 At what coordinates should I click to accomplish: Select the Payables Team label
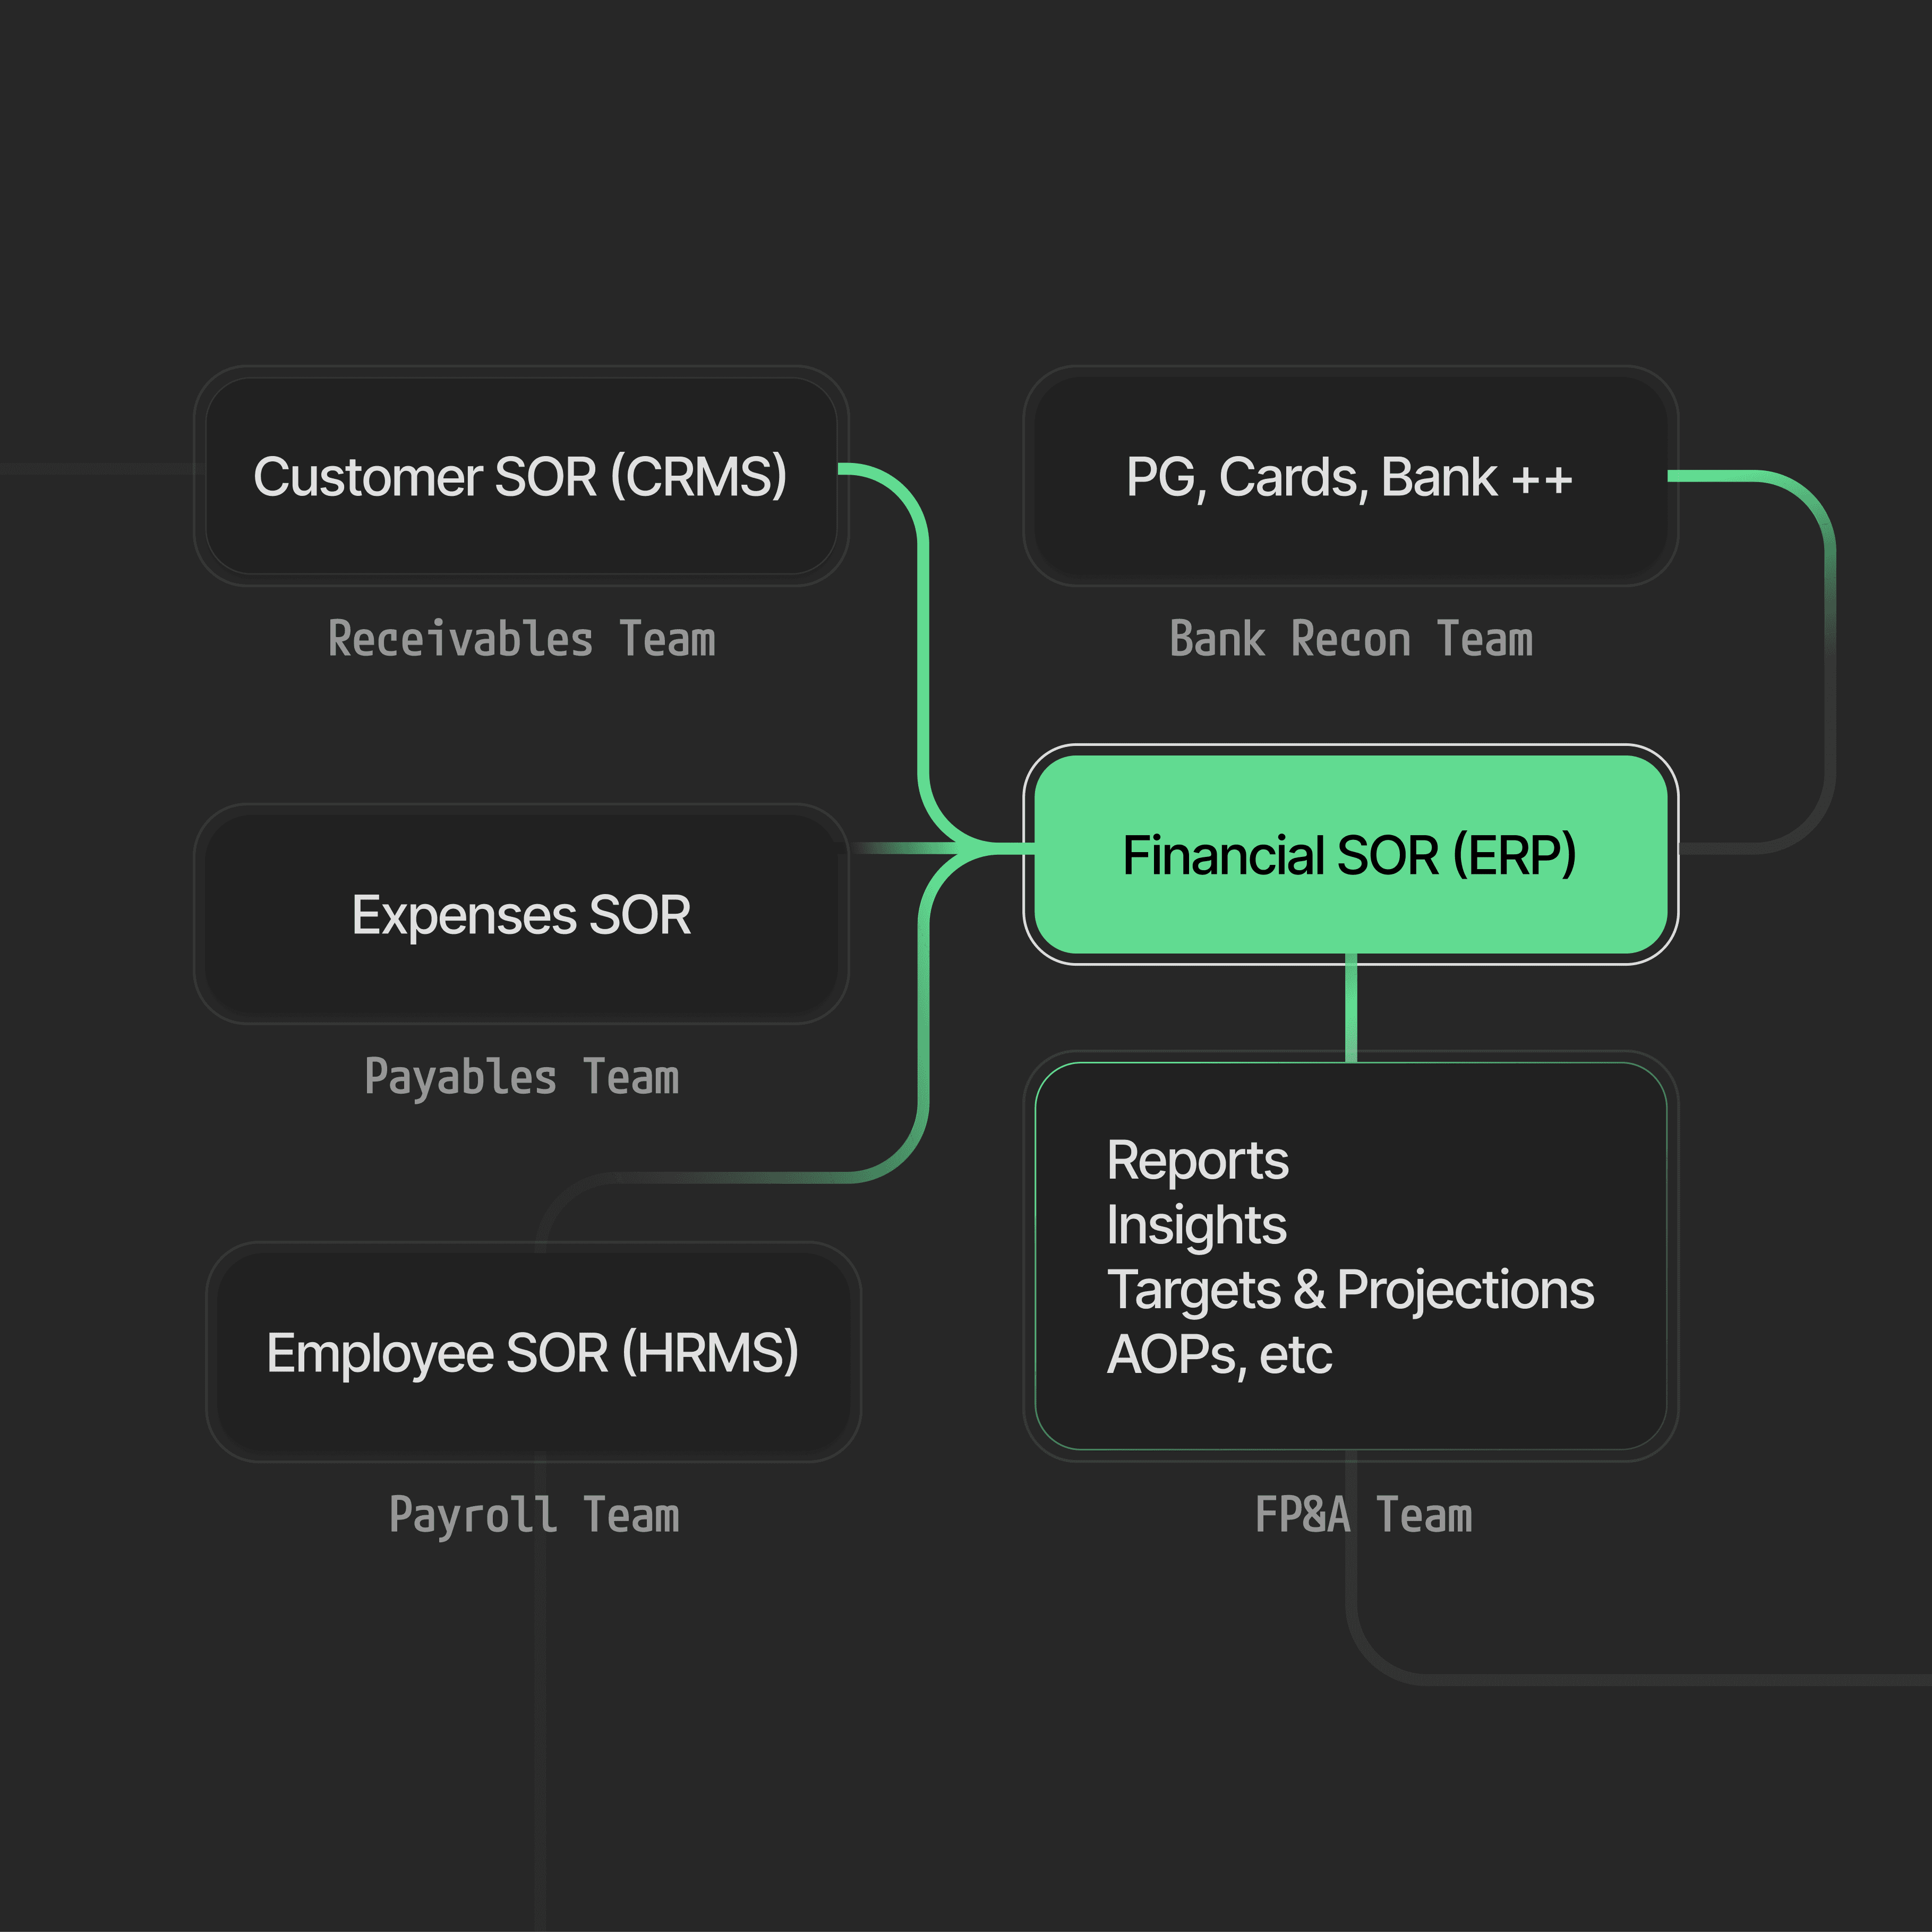[x=522, y=1078]
